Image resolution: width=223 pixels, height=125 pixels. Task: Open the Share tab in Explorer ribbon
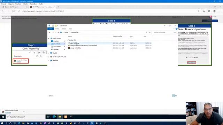(64, 29)
